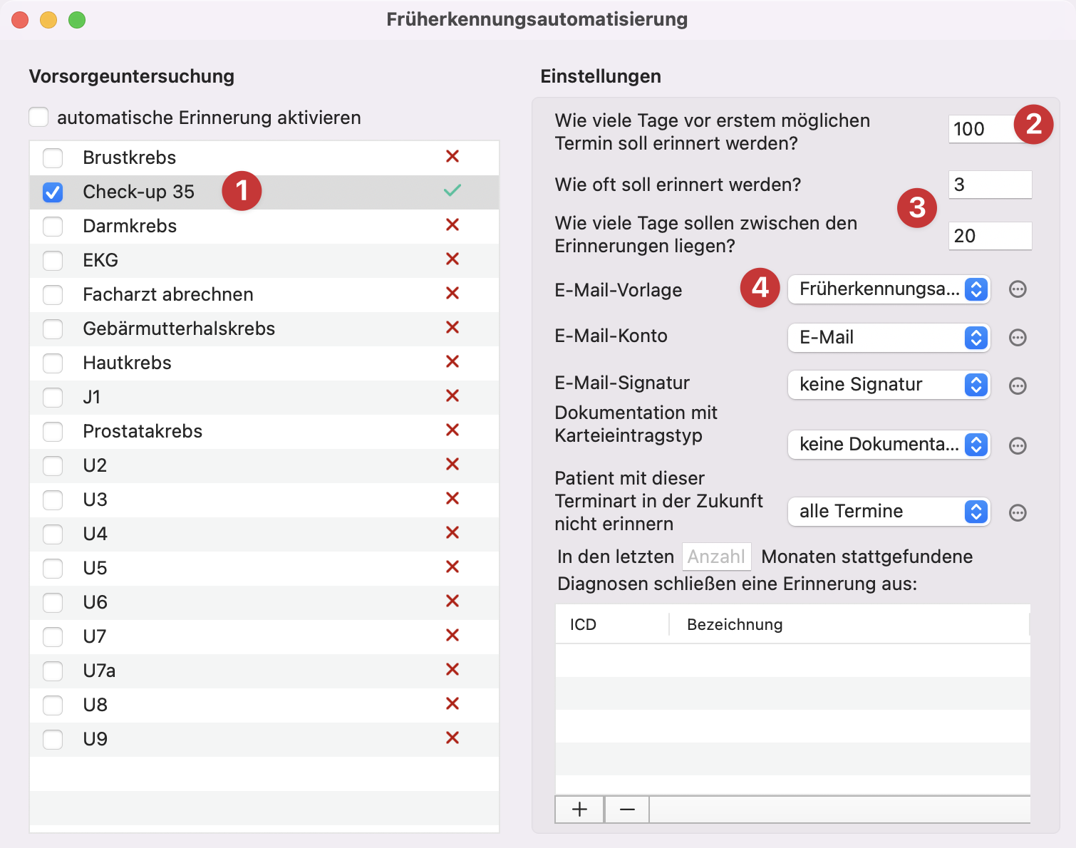Image resolution: width=1076 pixels, height=848 pixels.
Task: Click the red X status icon for Brustkrebs
Action: pyautogui.click(x=452, y=156)
